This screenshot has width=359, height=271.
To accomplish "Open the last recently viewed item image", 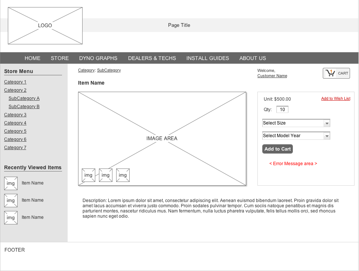I will click(11, 218).
